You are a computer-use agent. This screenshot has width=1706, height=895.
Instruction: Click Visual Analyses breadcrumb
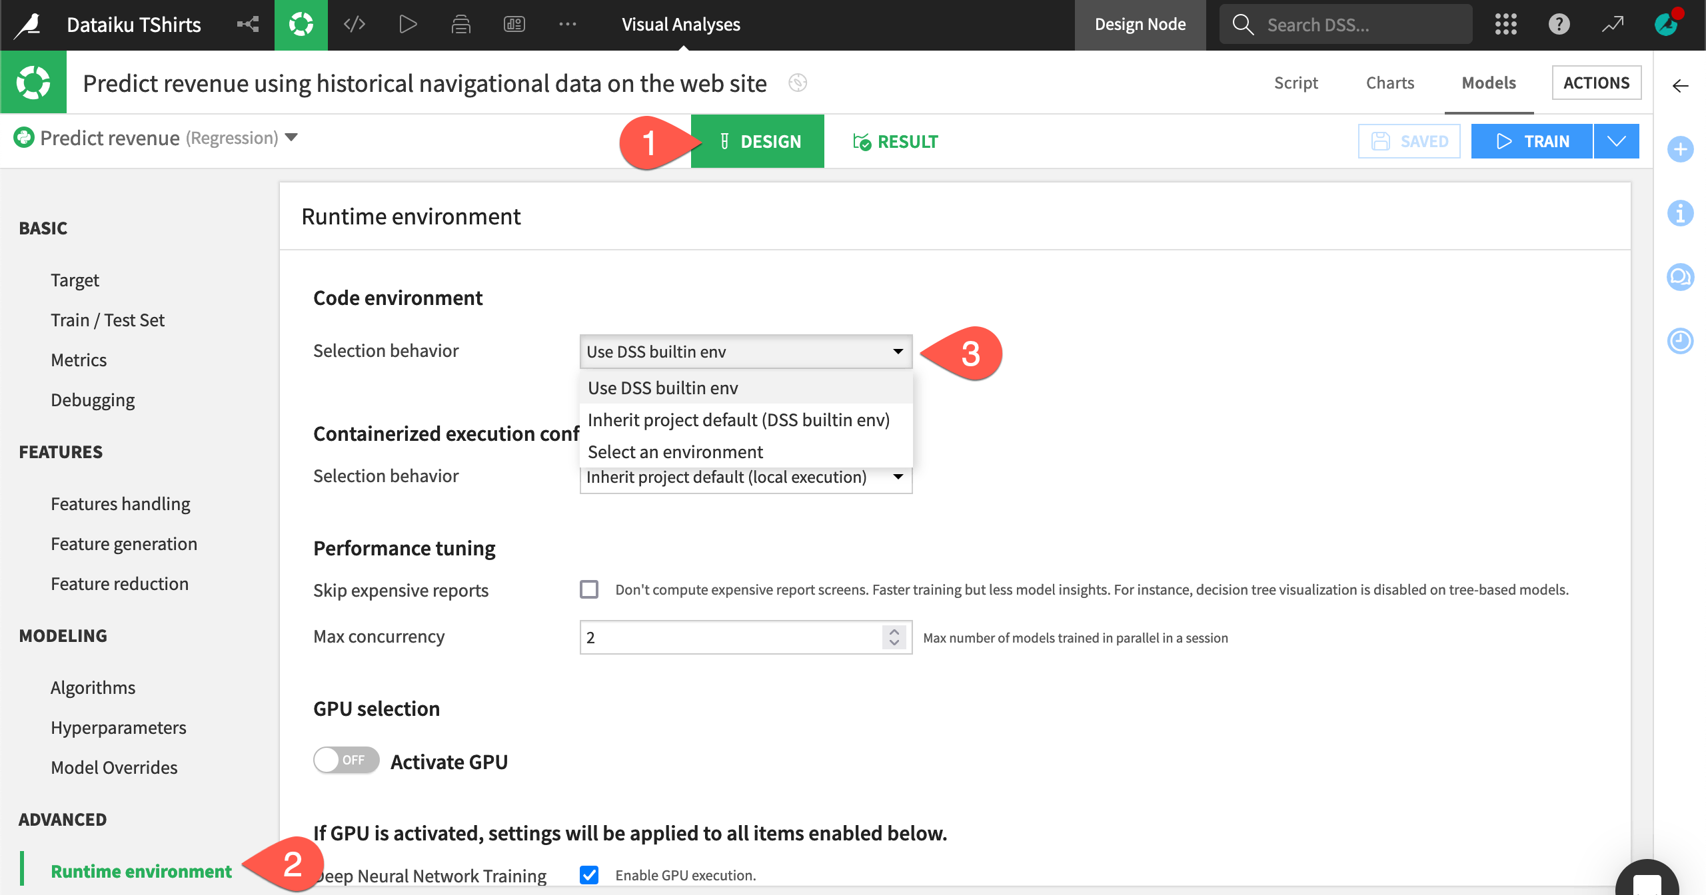[x=681, y=25]
